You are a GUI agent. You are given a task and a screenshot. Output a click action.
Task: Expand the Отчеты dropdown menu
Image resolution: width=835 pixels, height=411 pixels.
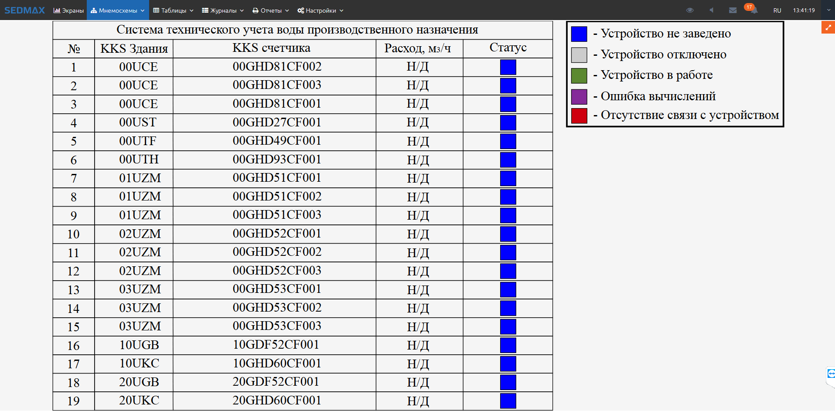point(270,10)
